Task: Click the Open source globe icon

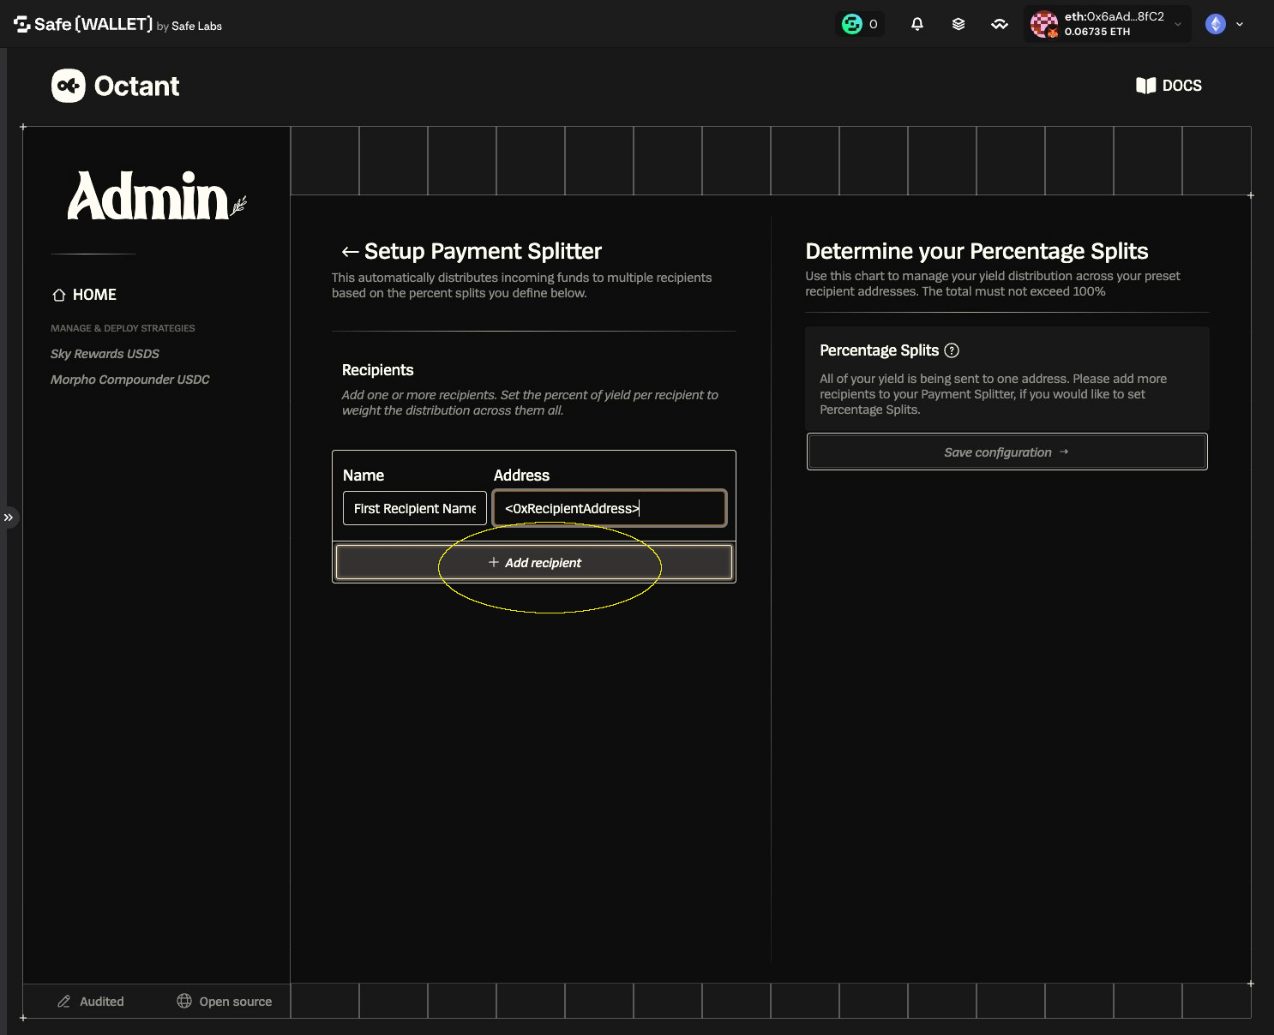Action: (x=184, y=1002)
